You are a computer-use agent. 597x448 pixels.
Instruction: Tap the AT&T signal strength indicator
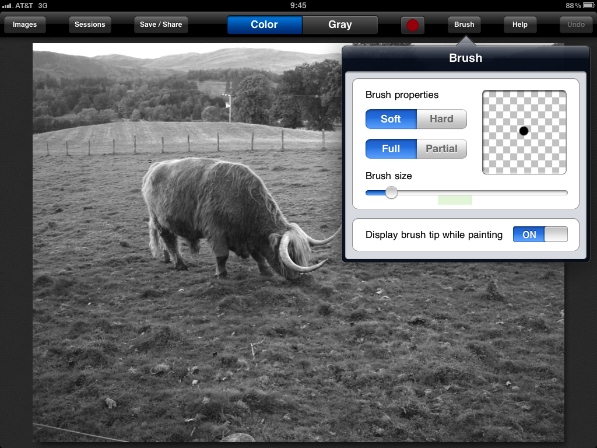(x=8, y=5)
